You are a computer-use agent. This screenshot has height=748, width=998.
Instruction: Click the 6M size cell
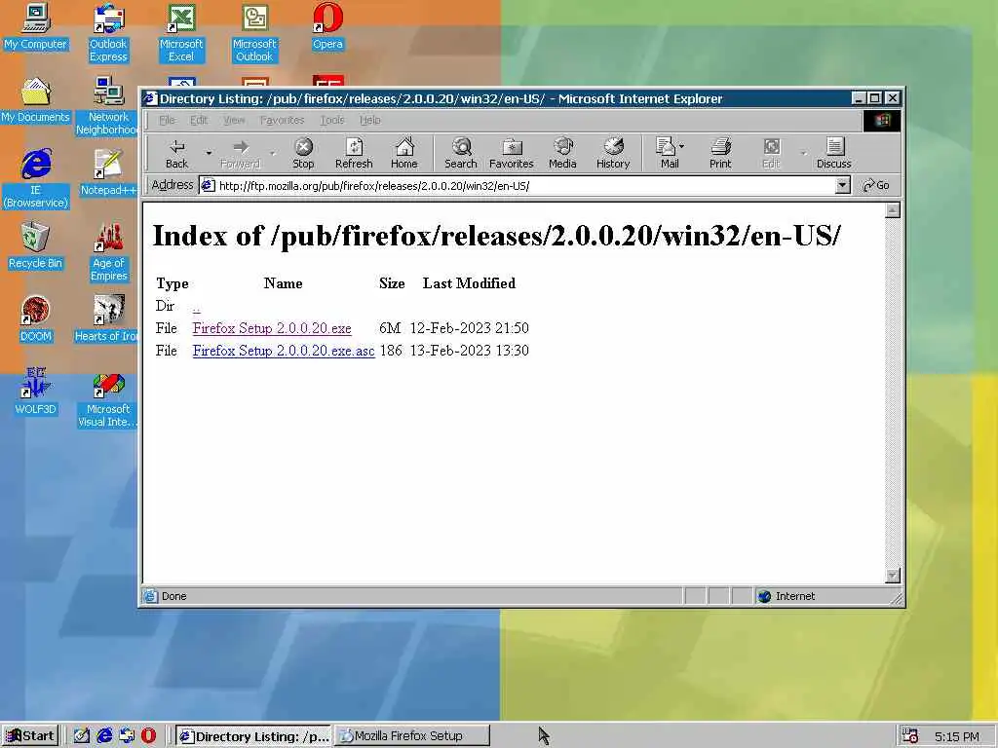pyautogui.click(x=390, y=328)
